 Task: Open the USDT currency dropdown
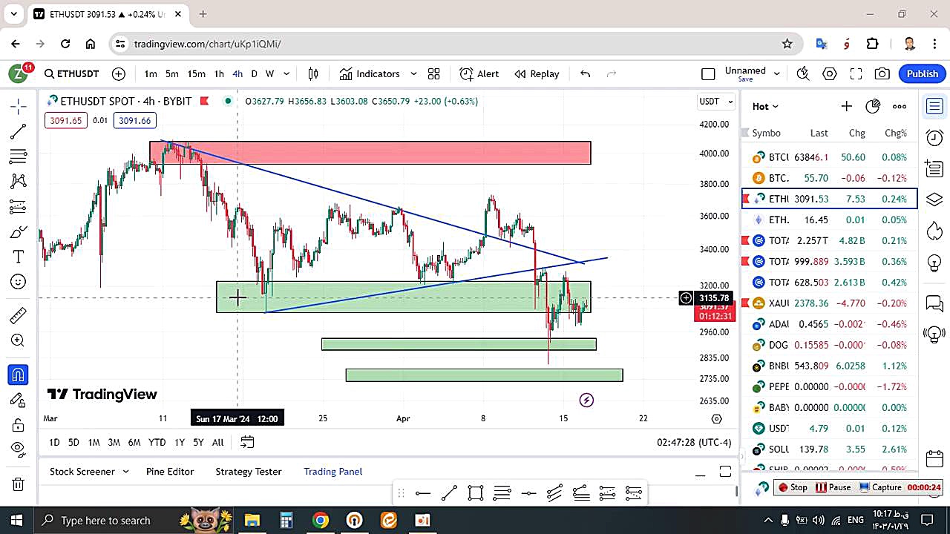[x=716, y=102]
